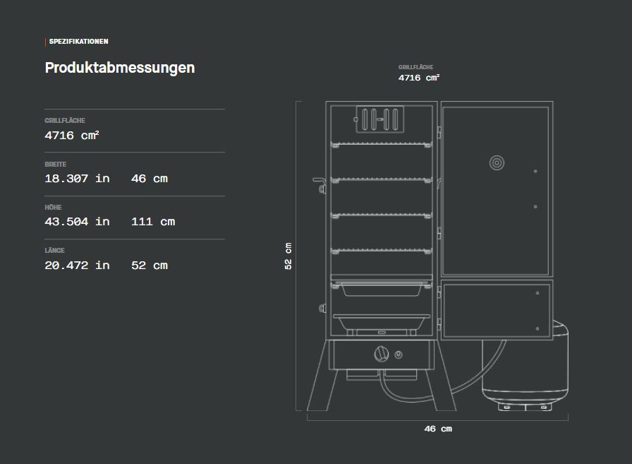632x464 pixels.
Task: Click the small igniter button beside the knob
Action: tap(399, 354)
